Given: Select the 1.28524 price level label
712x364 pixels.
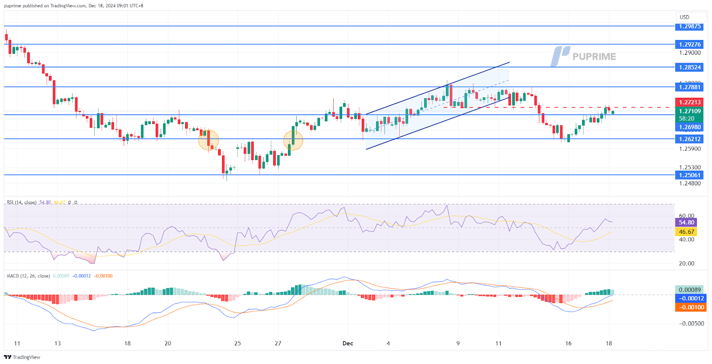Looking at the screenshot, I should pos(689,67).
